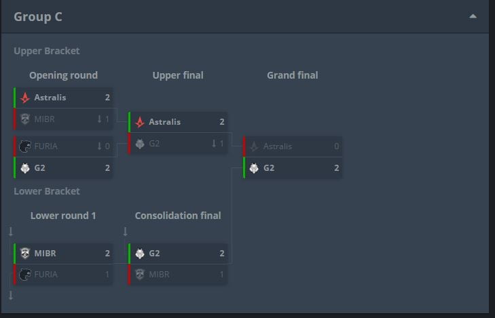This screenshot has height=318, width=495.
Task: Click G2's score in Upper final
Action: 221,144
